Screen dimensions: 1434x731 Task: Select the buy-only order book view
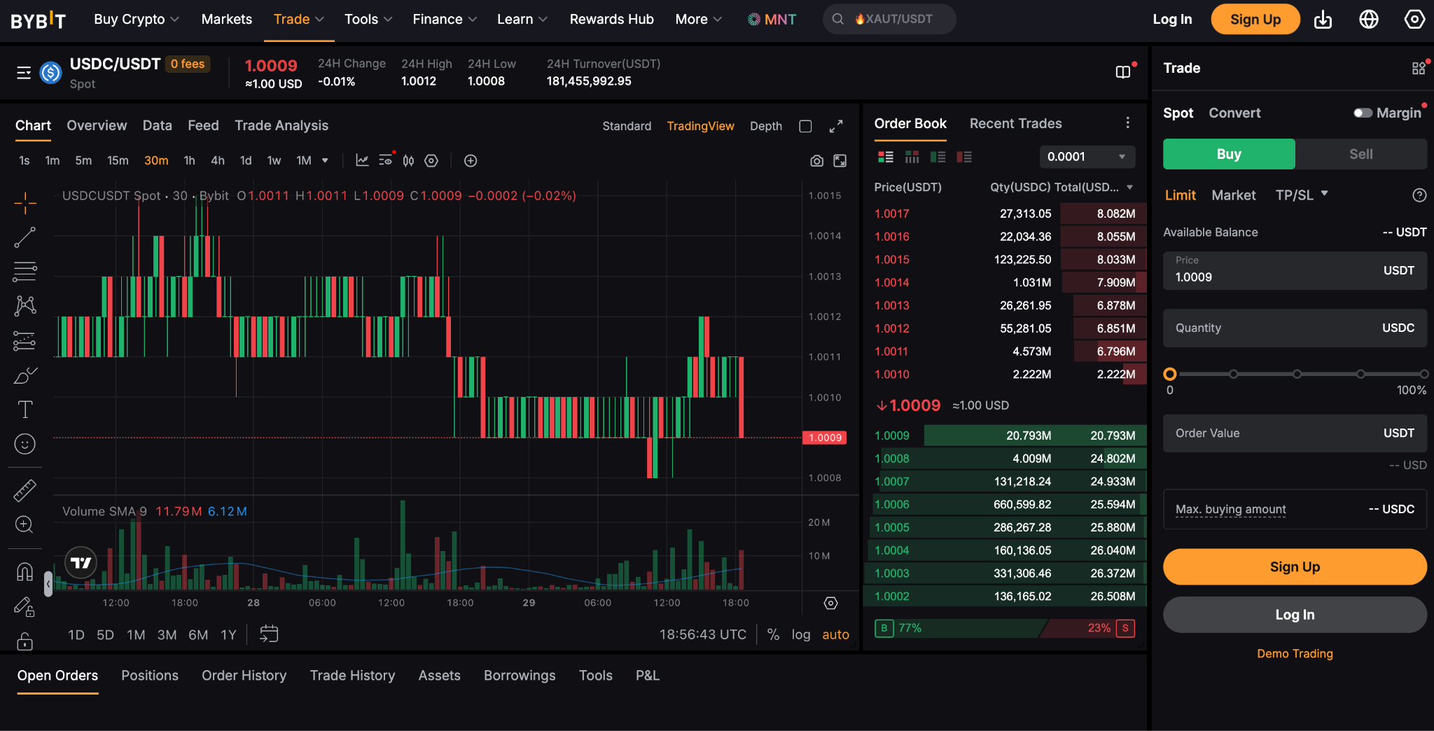[938, 157]
